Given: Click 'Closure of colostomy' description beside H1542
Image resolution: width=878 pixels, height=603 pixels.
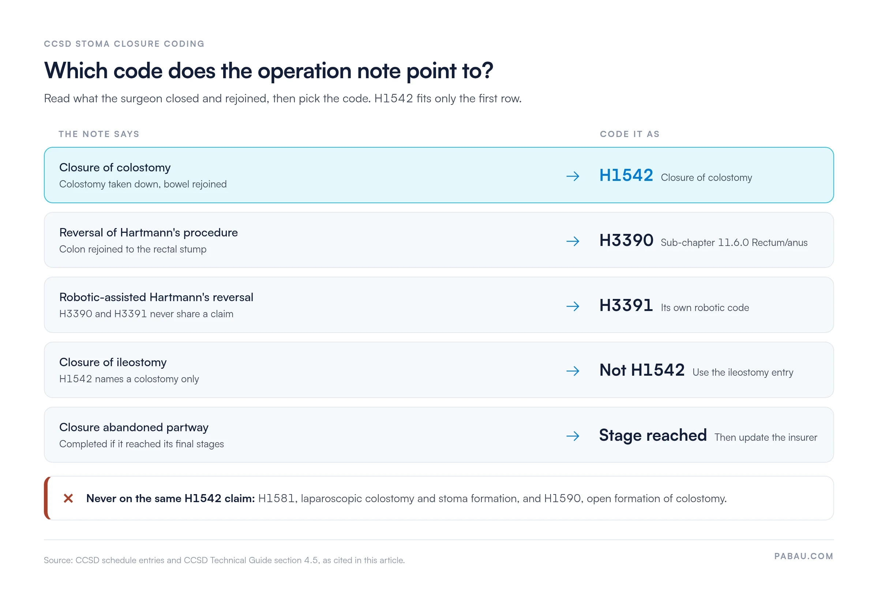Looking at the screenshot, I should (x=706, y=178).
